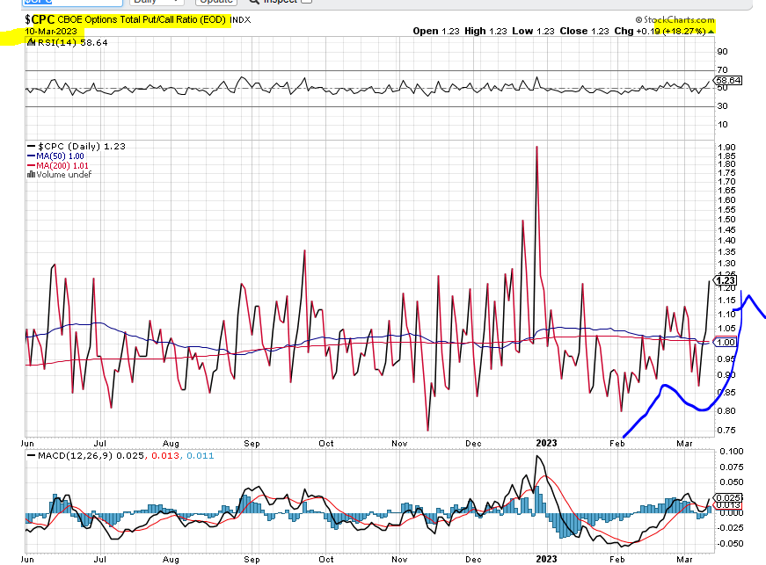Toggle the Inspect checkbox
766x565 pixels.
305,2
